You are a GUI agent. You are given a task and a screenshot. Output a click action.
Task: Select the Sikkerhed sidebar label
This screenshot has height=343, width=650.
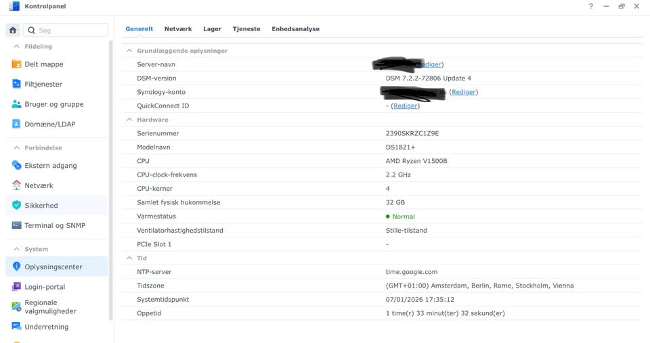(x=41, y=205)
